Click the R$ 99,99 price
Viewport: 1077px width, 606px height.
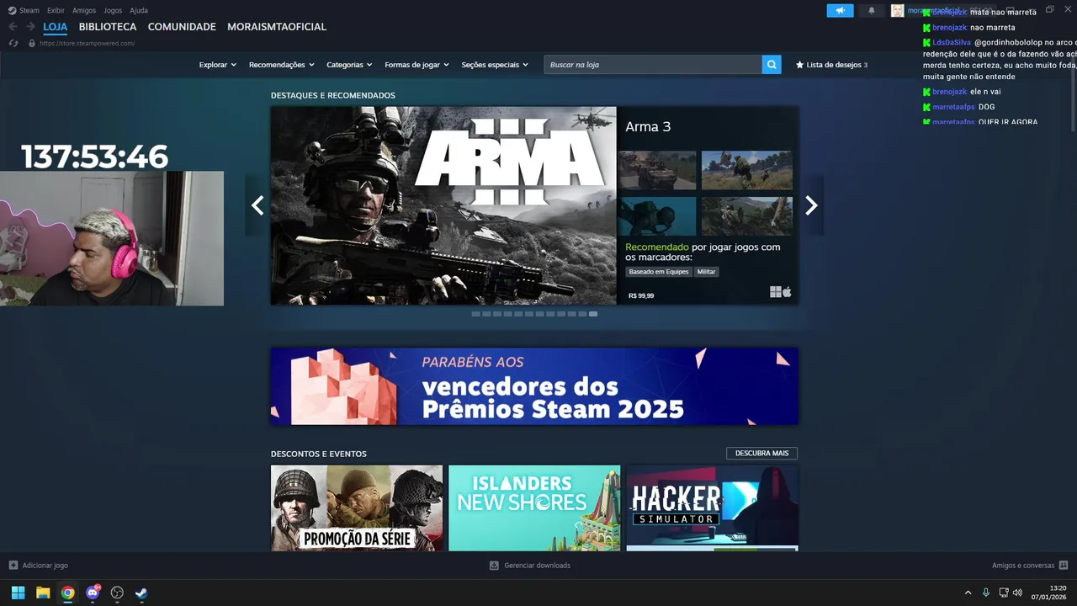(641, 296)
